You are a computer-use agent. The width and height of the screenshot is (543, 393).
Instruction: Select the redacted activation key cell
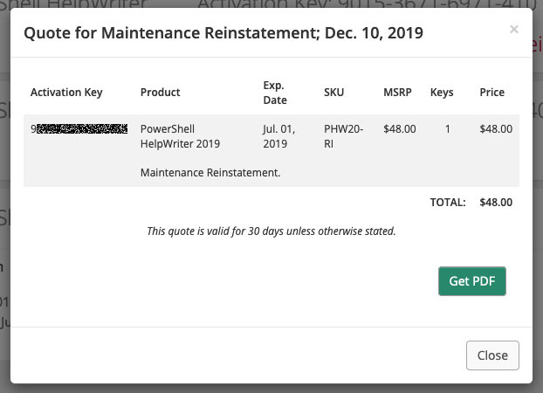pos(79,129)
